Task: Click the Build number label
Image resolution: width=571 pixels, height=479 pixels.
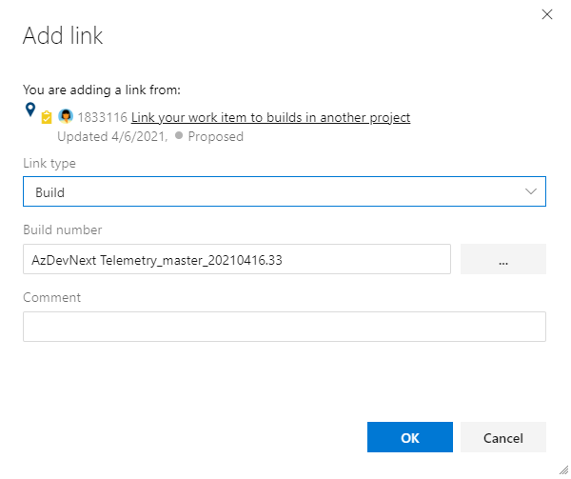Action: pyautogui.click(x=62, y=230)
